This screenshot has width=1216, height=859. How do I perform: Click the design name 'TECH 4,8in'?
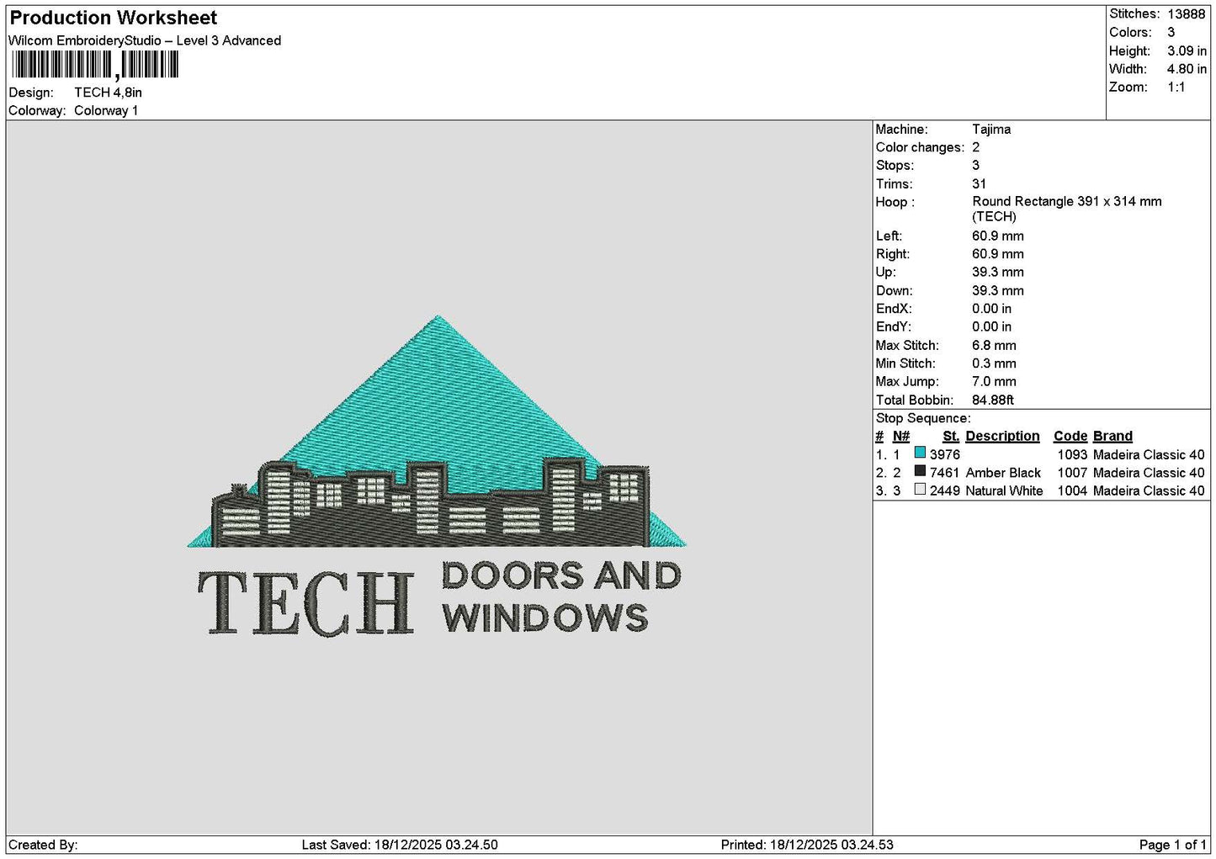pos(108,93)
